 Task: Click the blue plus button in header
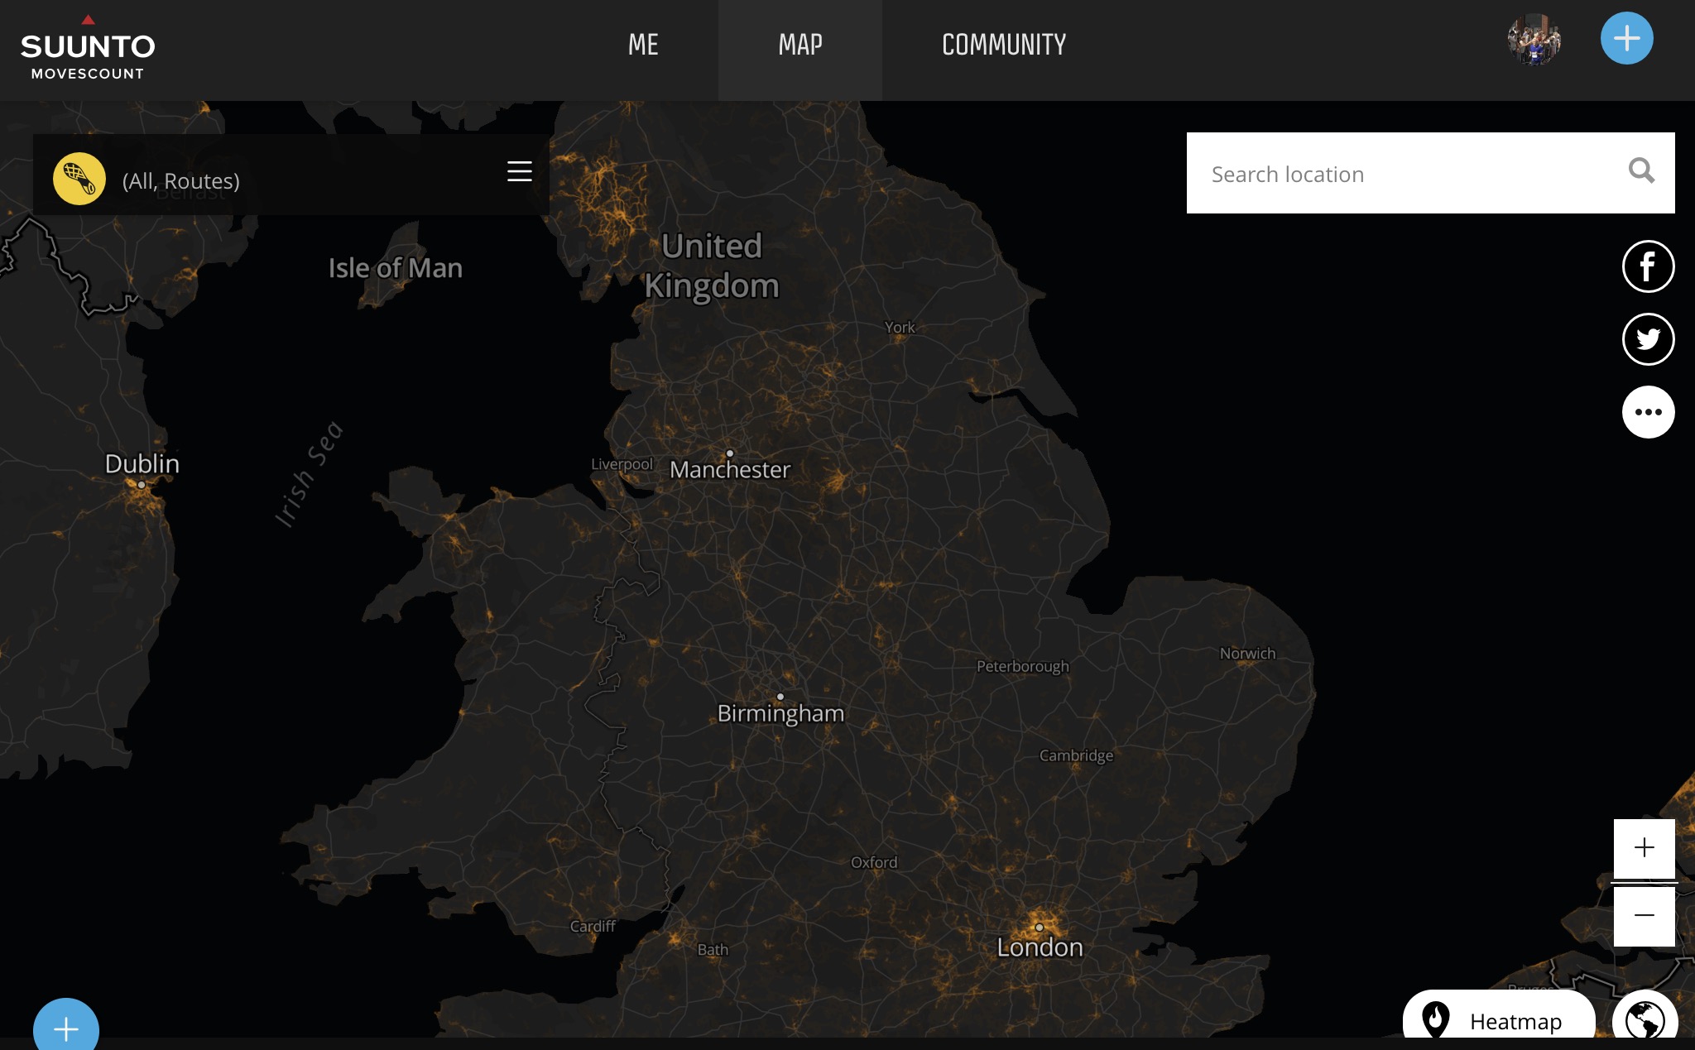tap(1626, 39)
